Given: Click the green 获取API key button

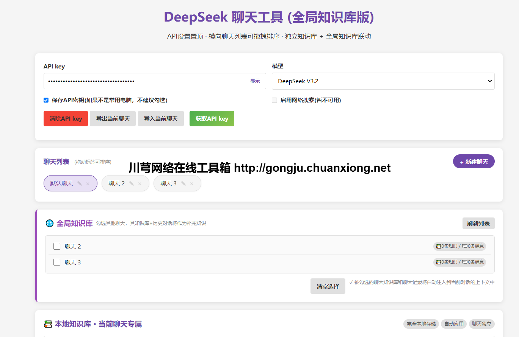Looking at the screenshot, I should click(212, 118).
